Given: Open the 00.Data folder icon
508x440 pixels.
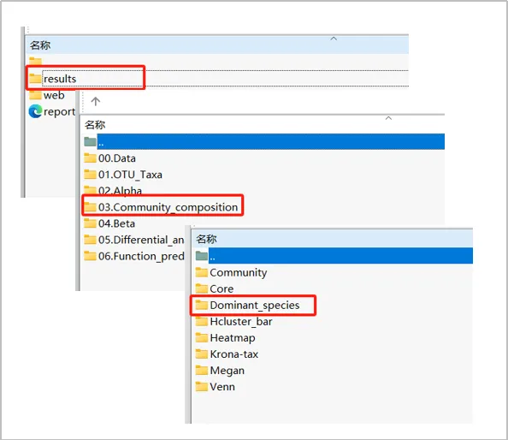Looking at the screenshot, I should coord(90,158).
